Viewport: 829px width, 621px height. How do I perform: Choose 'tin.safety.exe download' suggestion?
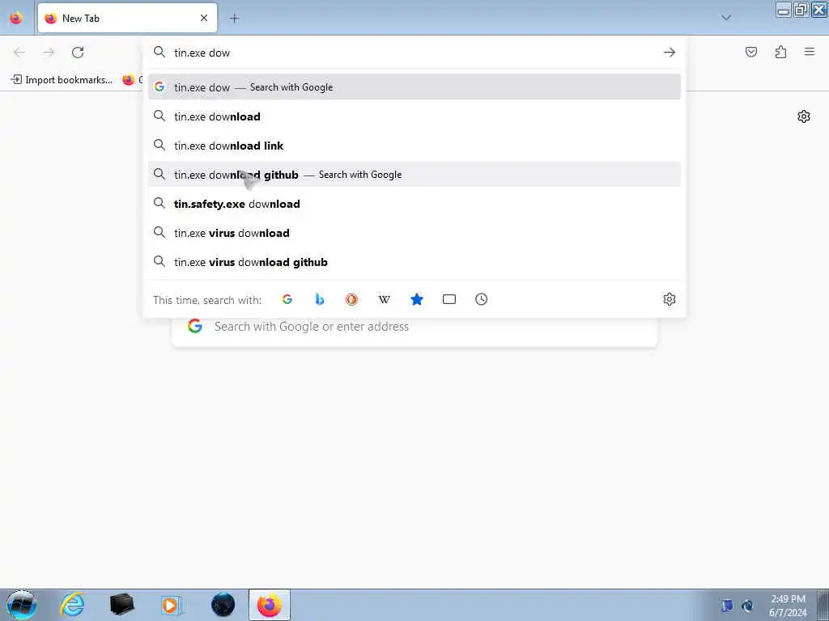pyautogui.click(x=414, y=203)
